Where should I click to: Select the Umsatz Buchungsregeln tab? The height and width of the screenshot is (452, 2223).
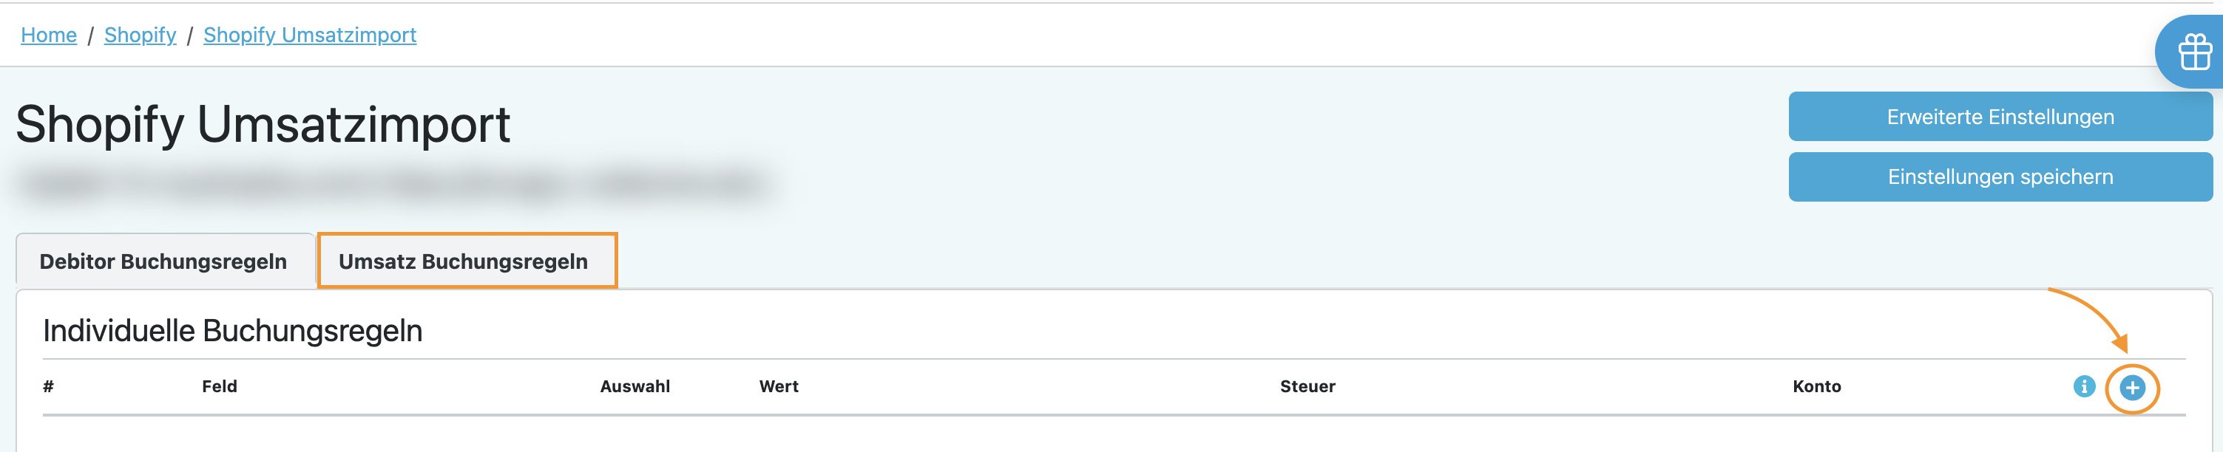pos(464,261)
